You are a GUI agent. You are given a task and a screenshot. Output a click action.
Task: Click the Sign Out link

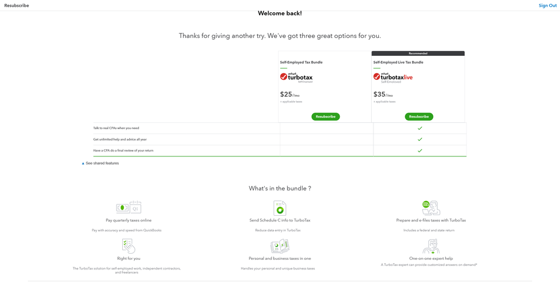click(x=548, y=6)
